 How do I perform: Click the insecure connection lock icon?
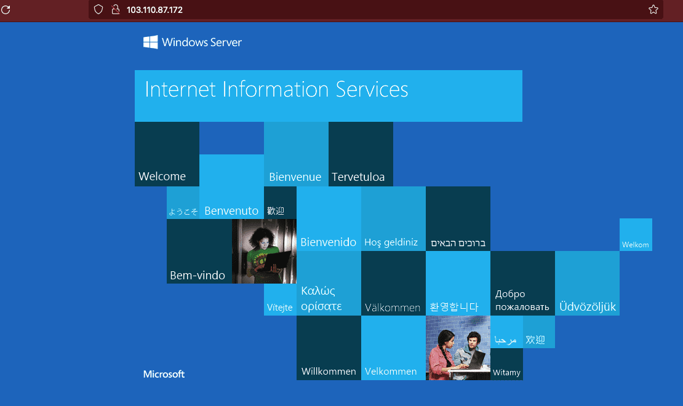click(114, 10)
